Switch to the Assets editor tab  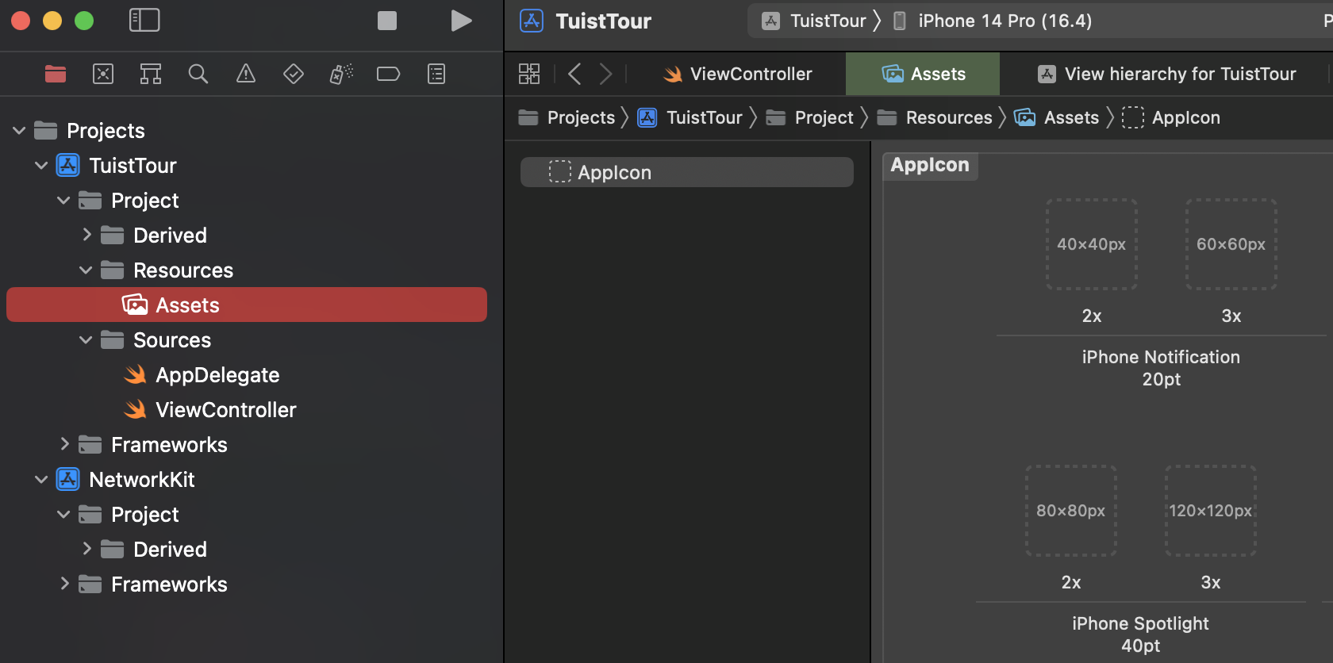(x=923, y=74)
